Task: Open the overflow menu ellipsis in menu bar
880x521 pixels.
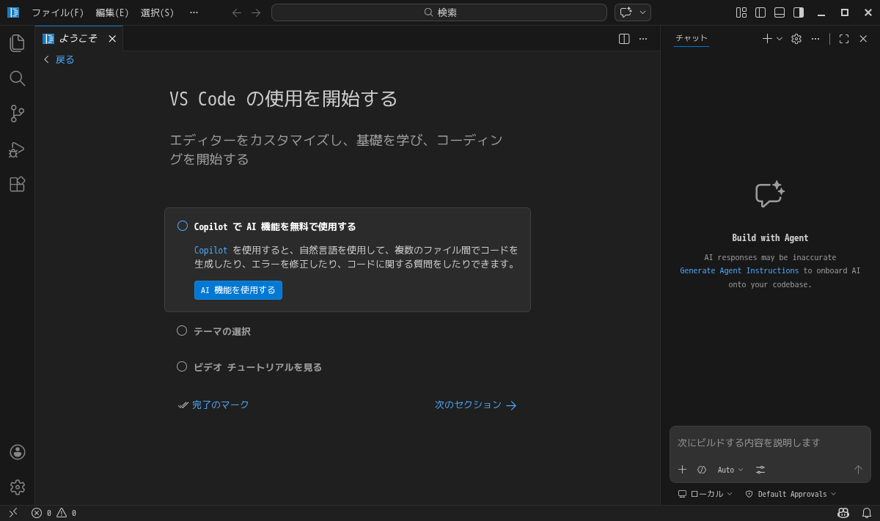Action: click(x=194, y=12)
